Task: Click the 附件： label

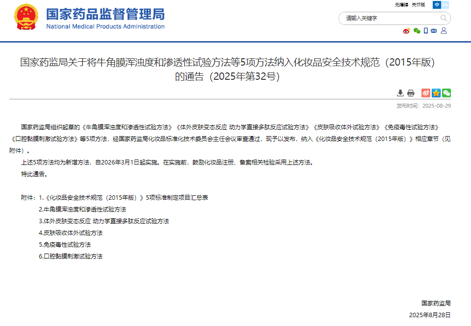Action: tap(28, 198)
